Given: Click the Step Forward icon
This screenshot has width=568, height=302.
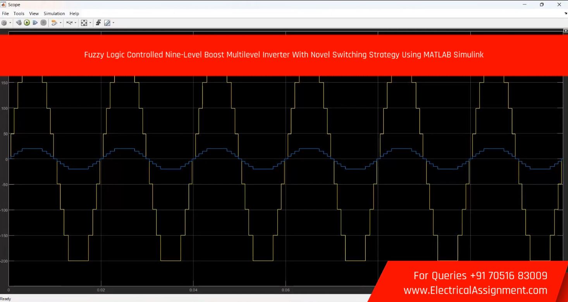Looking at the screenshot, I should (x=35, y=23).
